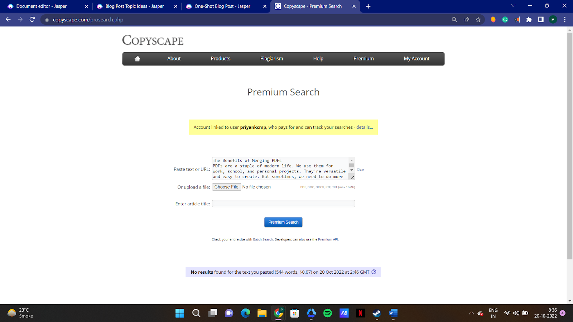The image size is (573, 322).
Task: Focus the article title input field
Action: pos(283,204)
